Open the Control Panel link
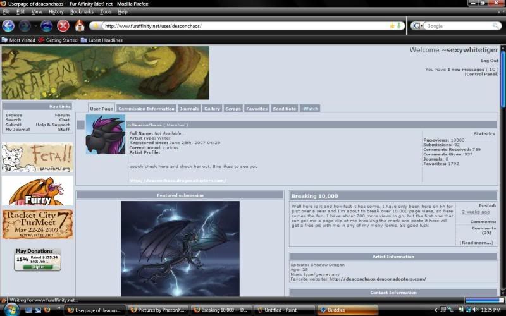 tap(481, 74)
